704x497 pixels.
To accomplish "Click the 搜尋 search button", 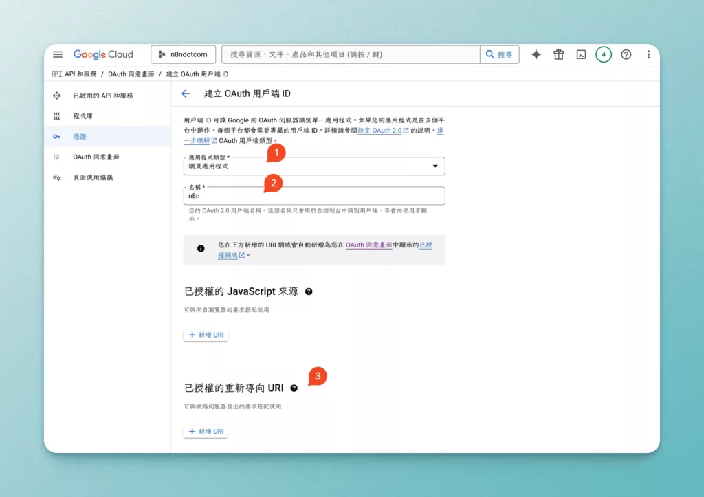I will 500,54.
